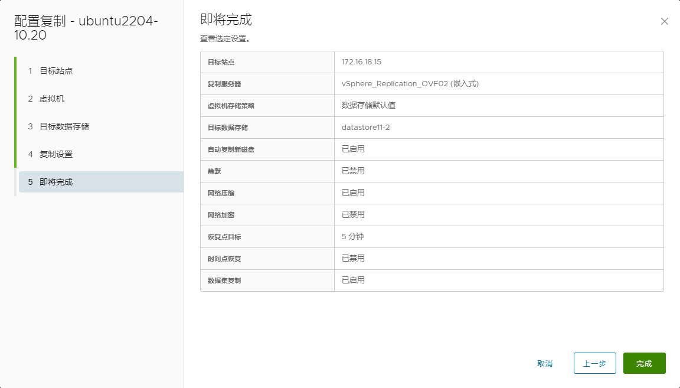Image resolution: width=680 pixels, height=388 pixels.
Task: Select the target site value 172.16.18.15
Action: click(x=361, y=62)
